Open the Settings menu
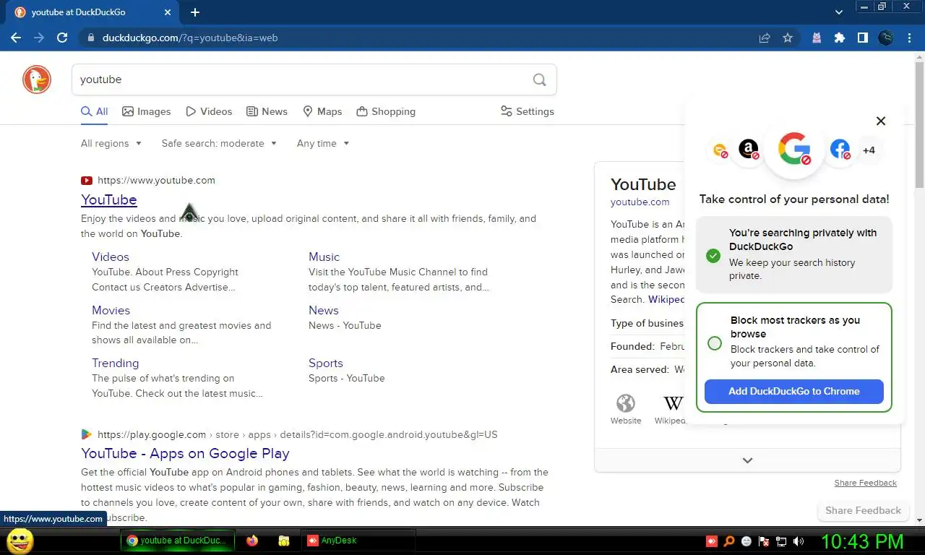This screenshot has width=925, height=555. tap(528, 111)
